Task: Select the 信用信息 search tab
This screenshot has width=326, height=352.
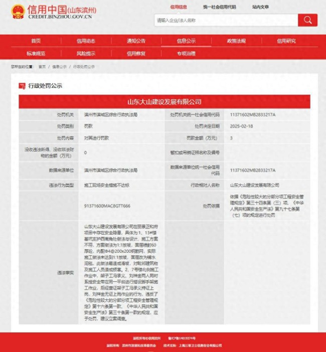Action: pos(179,7)
